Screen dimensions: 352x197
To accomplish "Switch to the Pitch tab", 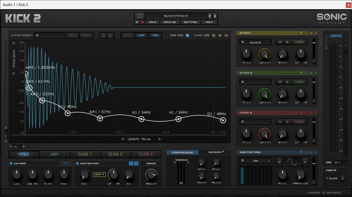I will pyautogui.click(x=24, y=154).
